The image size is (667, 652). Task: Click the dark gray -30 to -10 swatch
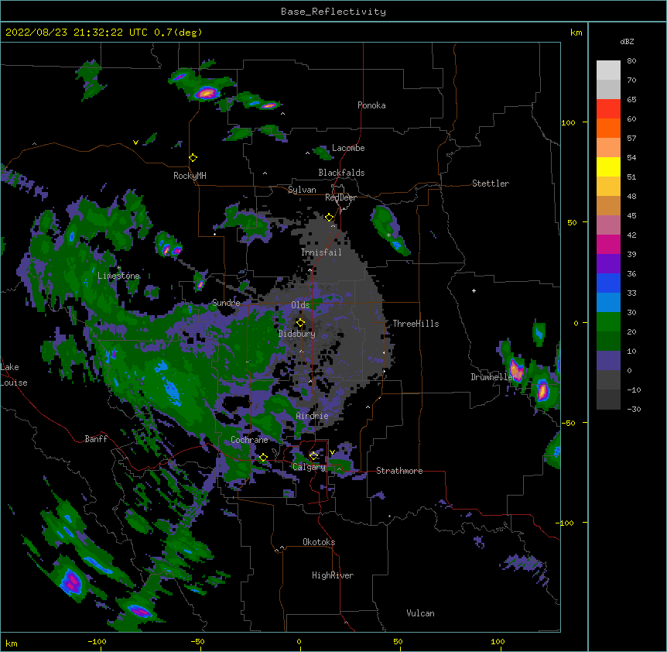(x=608, y=400)
